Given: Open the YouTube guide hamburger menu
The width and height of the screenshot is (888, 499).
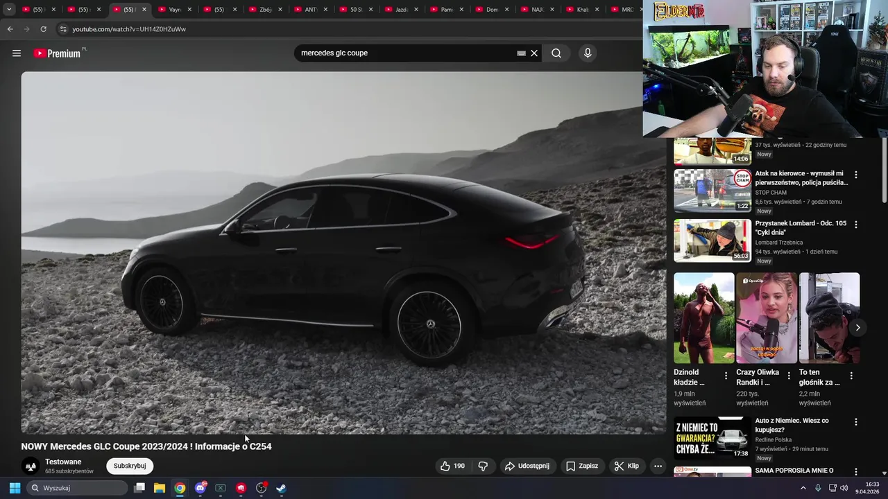Looking at the screenshot, I should (17, 53).
